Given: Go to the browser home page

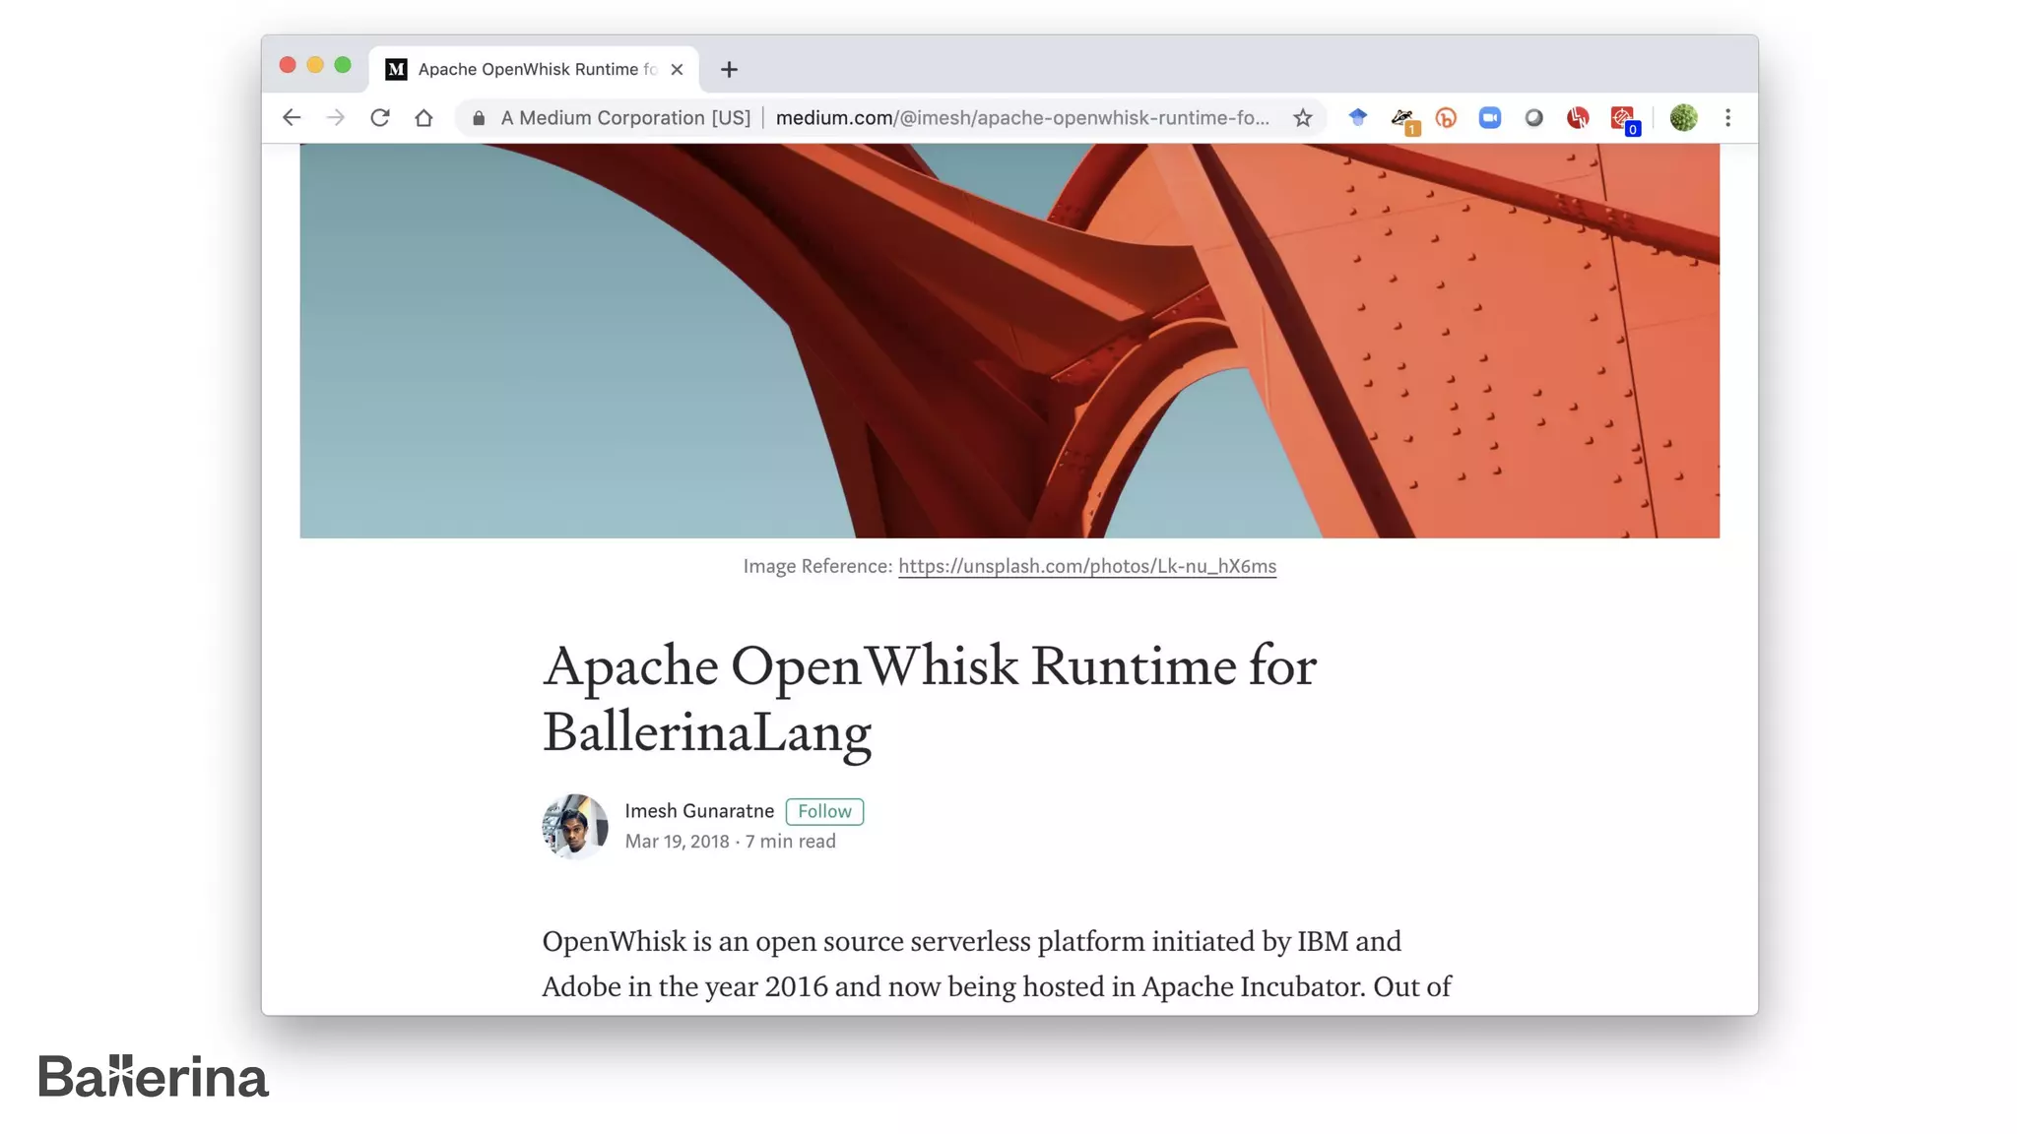Looking at the screenshot, I should (423, 118).
